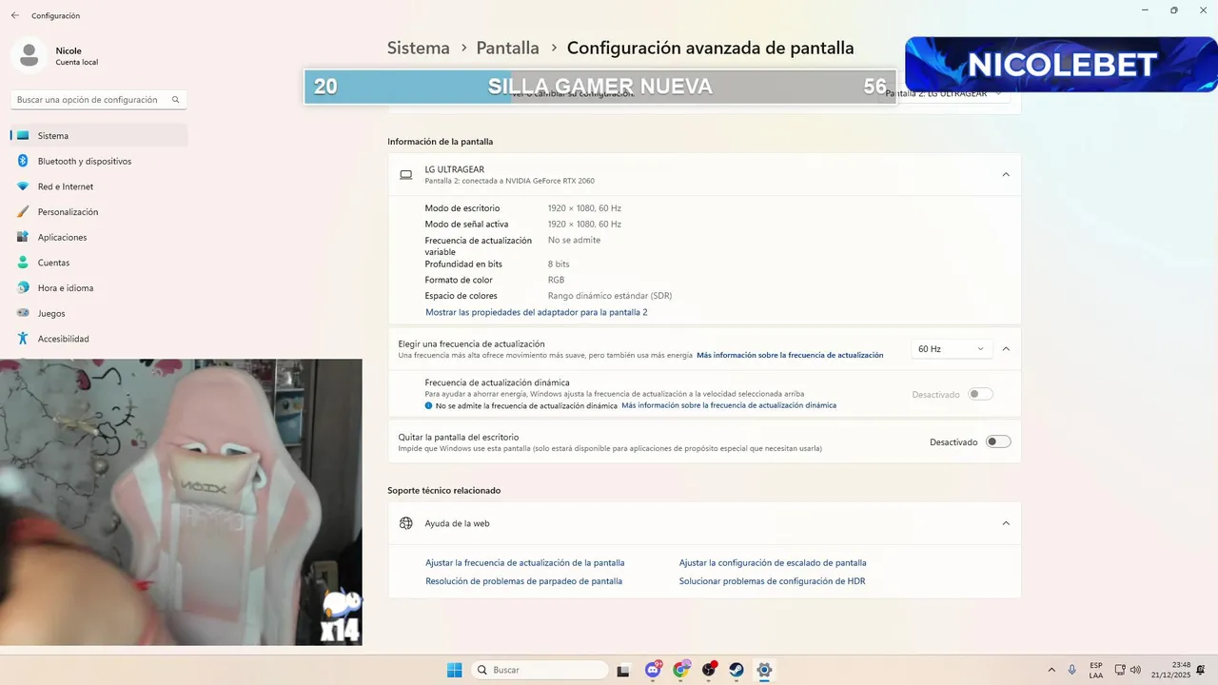
Task: Open Ajustar la configuración de escalado de pantalla
Action: tap(773, 562)
